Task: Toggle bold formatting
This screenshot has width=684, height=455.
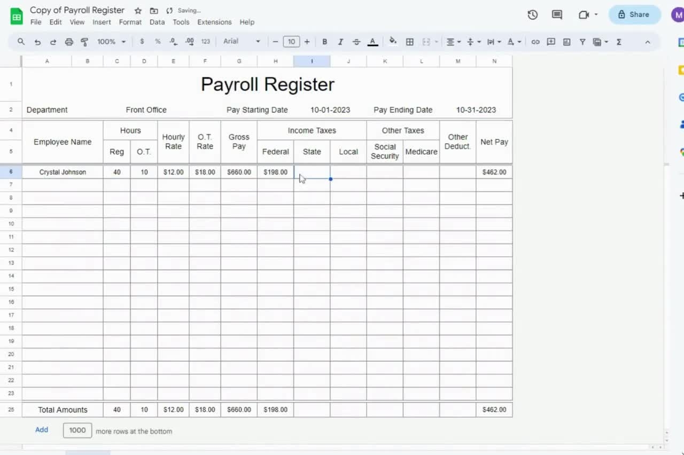Action: [x=324, y=41]
